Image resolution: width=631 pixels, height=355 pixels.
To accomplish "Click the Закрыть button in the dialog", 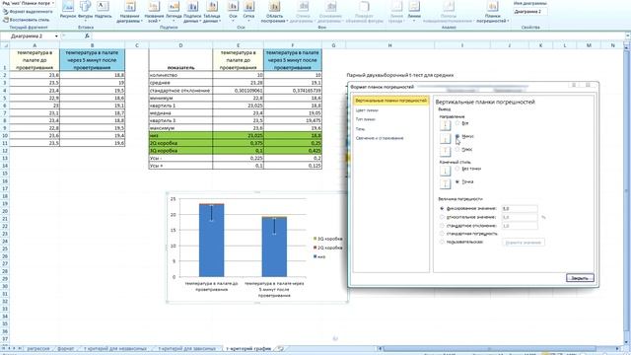I will point(580,278).
